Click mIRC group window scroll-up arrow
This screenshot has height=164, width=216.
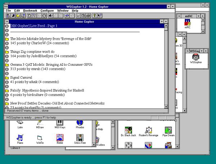click(203, 20)
